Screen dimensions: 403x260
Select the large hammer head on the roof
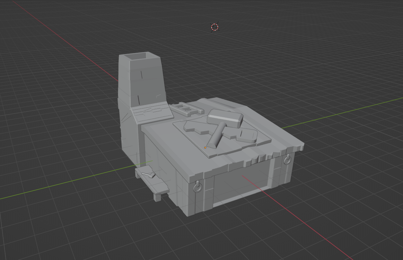coord(225,117)
